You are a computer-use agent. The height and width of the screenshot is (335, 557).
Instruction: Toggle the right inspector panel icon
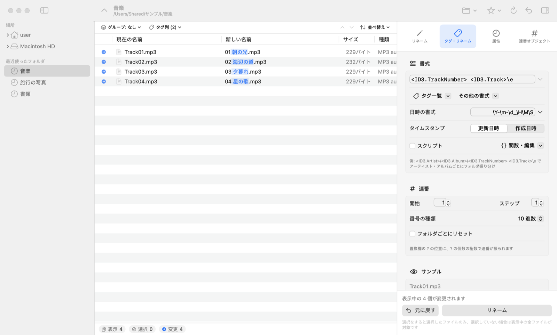(x=545, y=10)
